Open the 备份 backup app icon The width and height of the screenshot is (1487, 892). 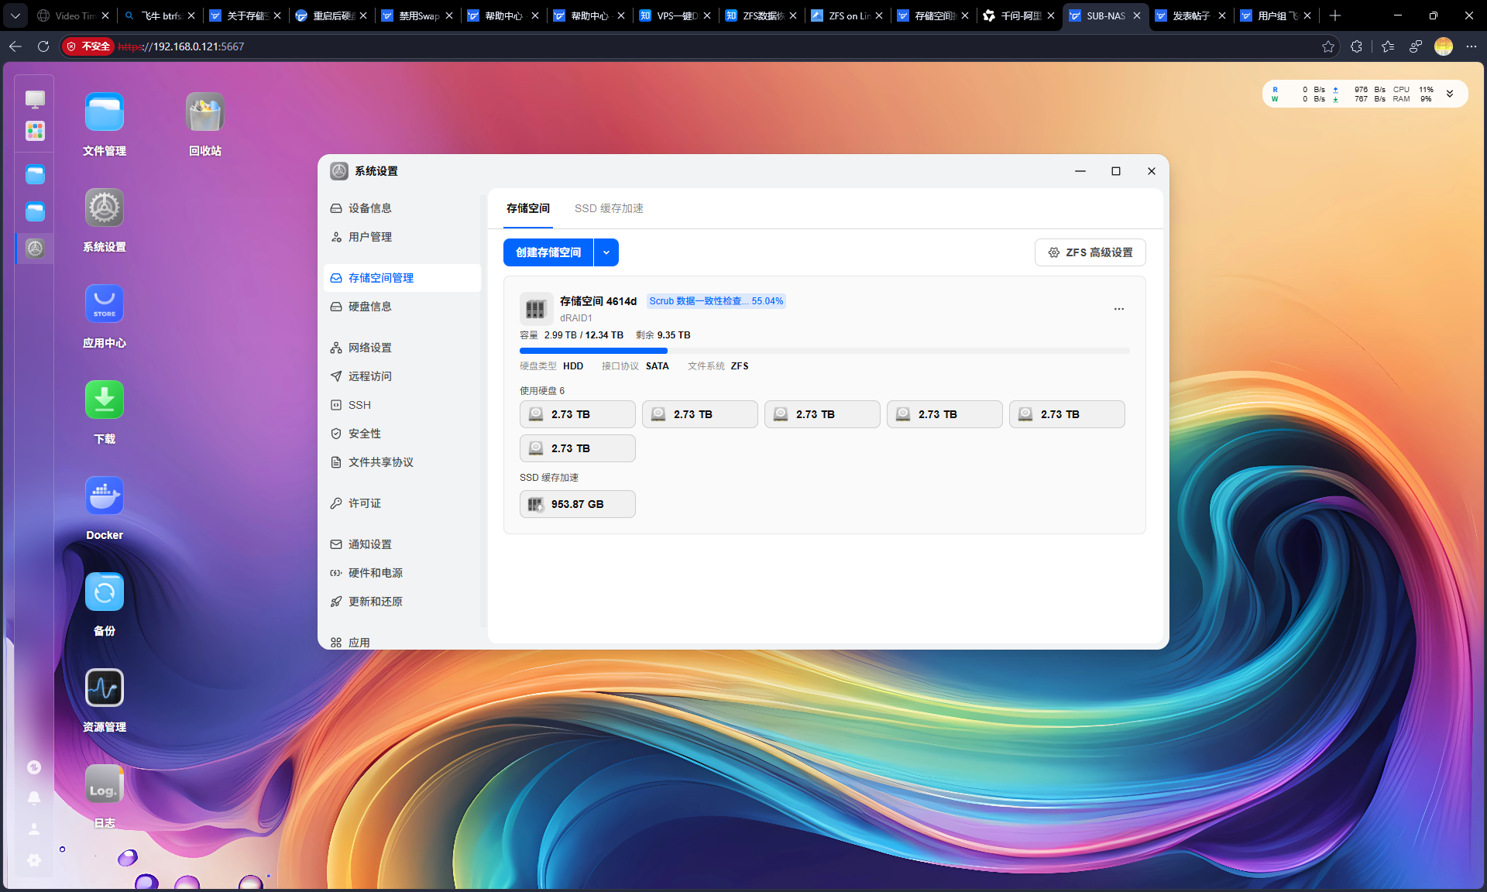pyautogui.click(x=105, y=592)
